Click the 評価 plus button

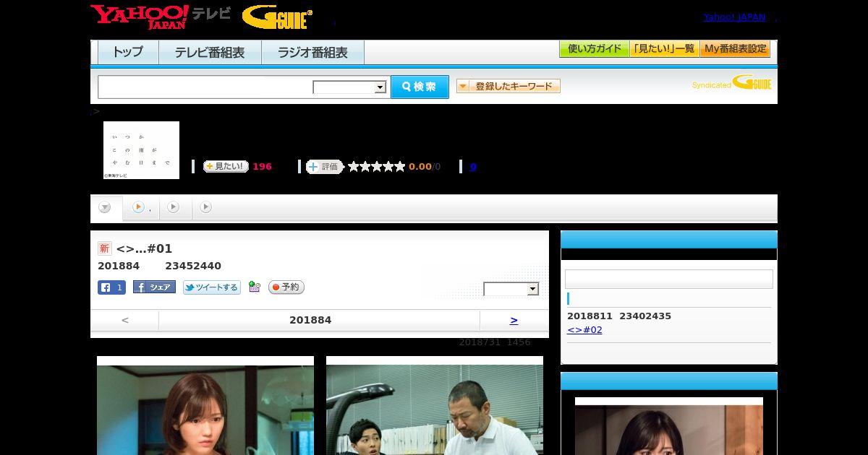click(325, 167)
